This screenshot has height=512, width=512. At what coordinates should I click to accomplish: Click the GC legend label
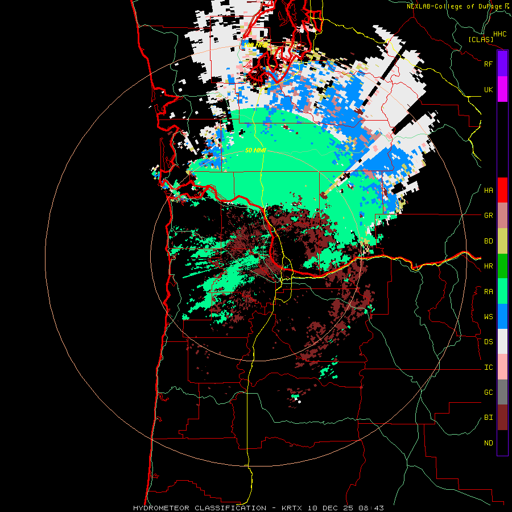click(489, 393)
